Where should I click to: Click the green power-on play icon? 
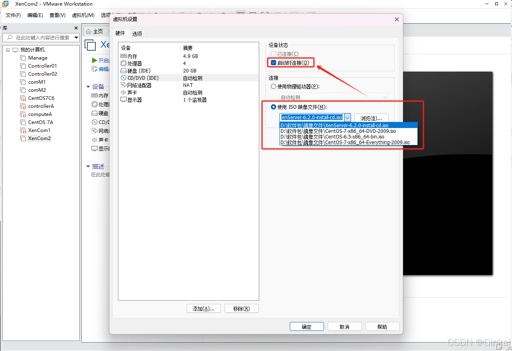[95, 60]
